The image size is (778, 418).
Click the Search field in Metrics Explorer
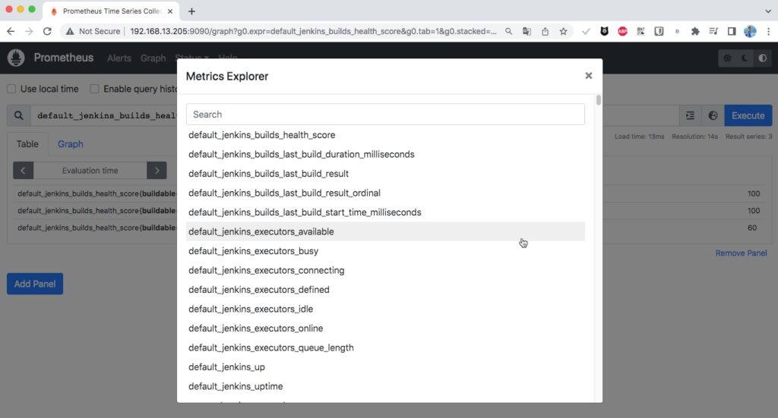(x=385, y=115)
